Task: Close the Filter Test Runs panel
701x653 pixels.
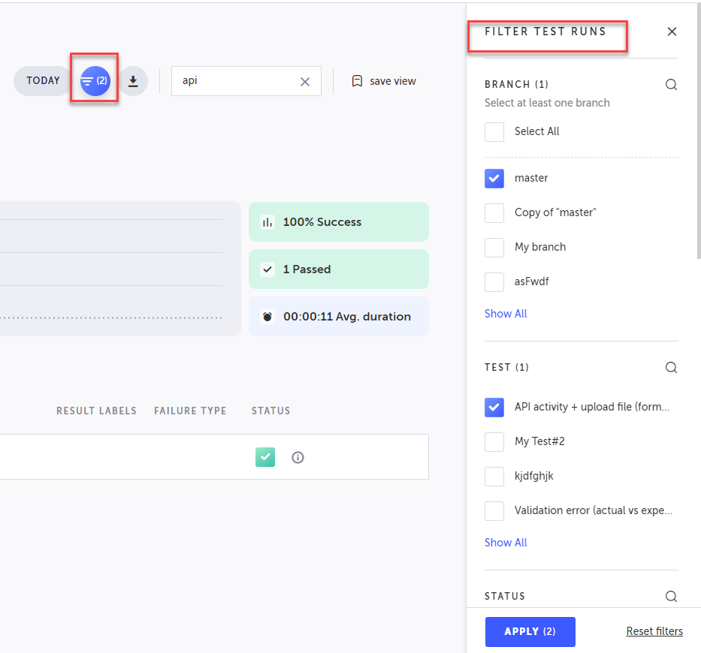Action: pyautogui.click(x=672, y=32)
